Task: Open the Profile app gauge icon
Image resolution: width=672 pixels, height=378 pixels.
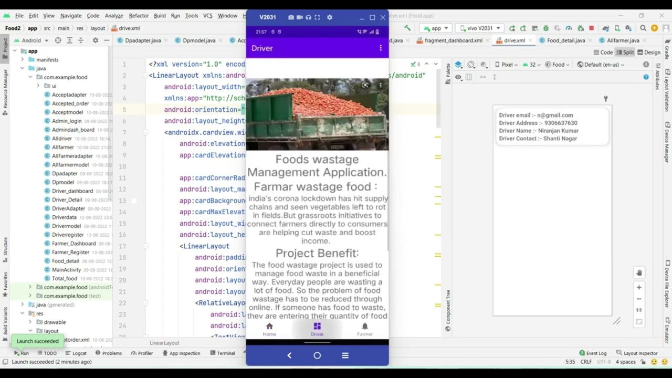Action: [569, 28]
